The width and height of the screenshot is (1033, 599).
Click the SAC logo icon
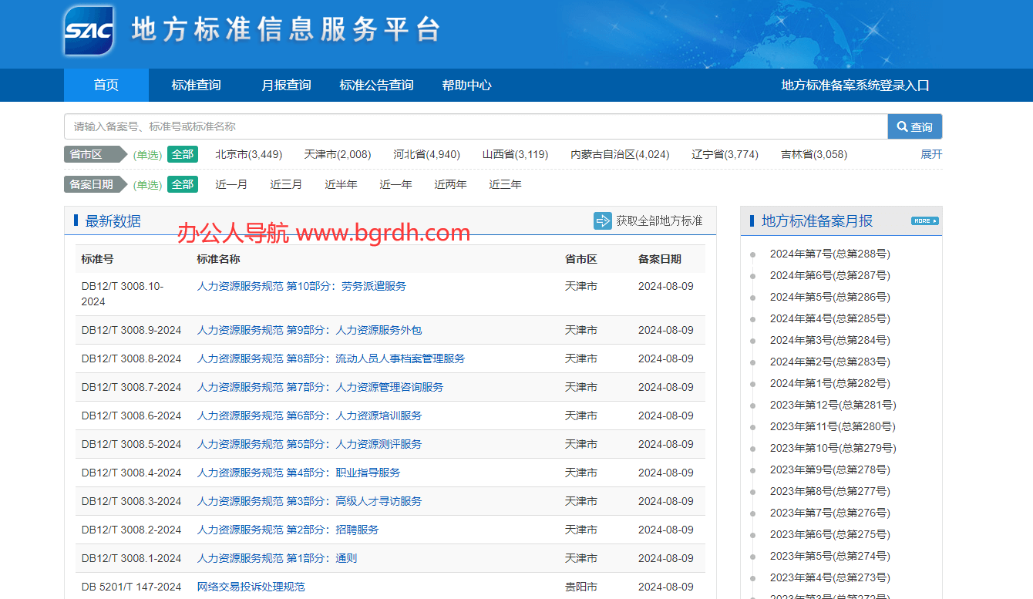click(x=89, y=31)
